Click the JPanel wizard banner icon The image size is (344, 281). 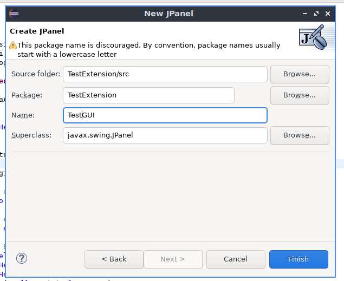point(313,38)
